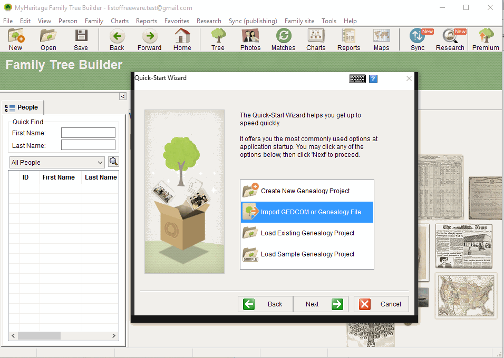Image resolution: width=504 pixels, height=358 pixels.
Task: Select Load Existing Genealogy Project option
Action: (x=307, y=233)
